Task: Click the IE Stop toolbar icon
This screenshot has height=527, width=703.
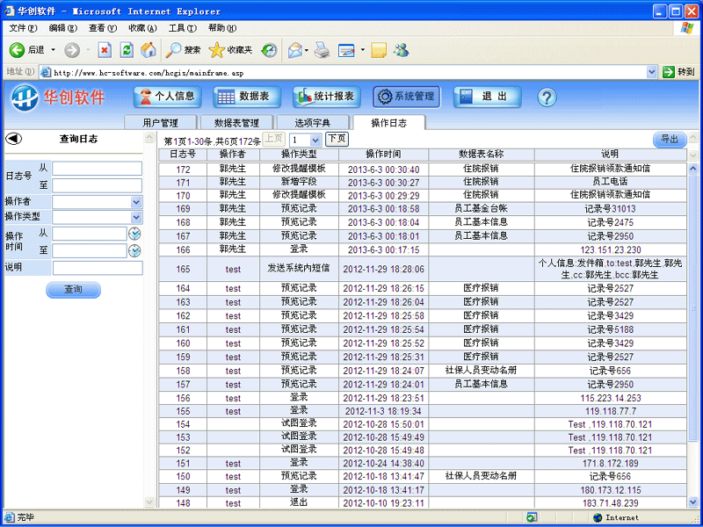Action: pyautogui.click(x=105, y=50)
